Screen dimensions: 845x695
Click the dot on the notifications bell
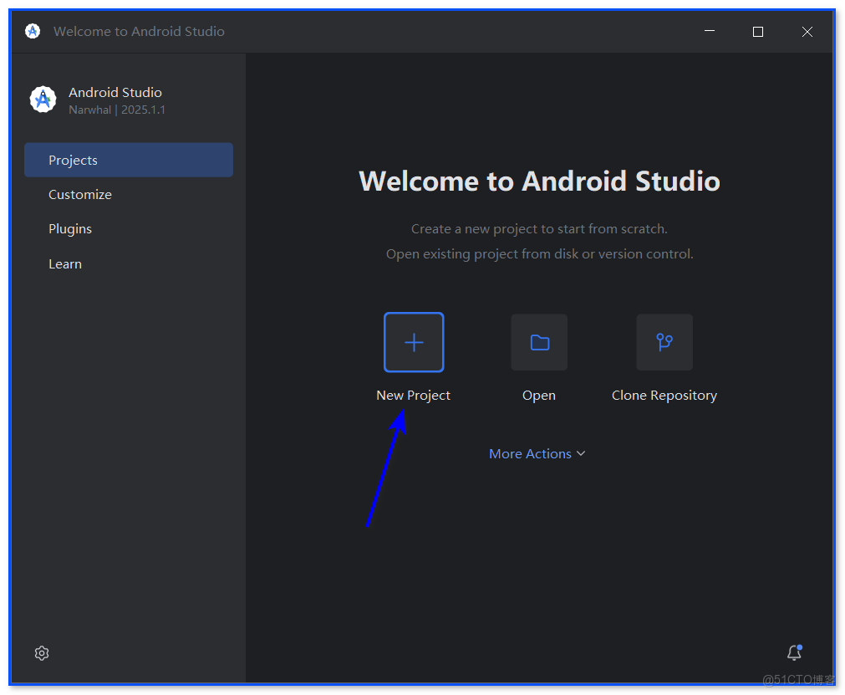pos(800,646)
